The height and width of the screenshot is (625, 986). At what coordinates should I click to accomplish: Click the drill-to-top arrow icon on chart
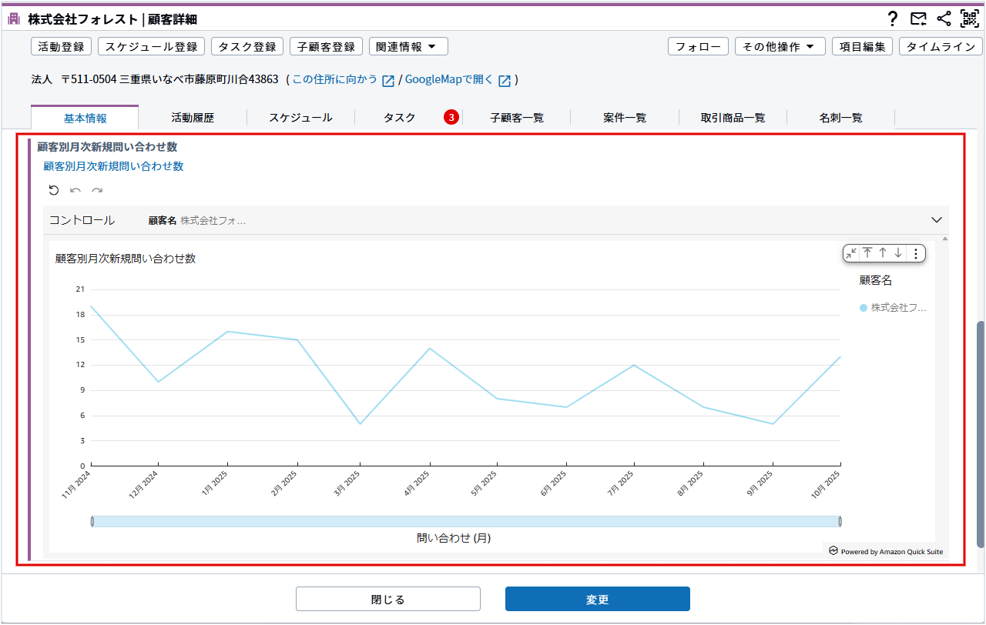coord(867,253)
